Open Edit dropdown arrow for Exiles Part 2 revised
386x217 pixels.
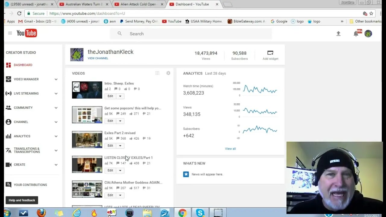(120, 146)
